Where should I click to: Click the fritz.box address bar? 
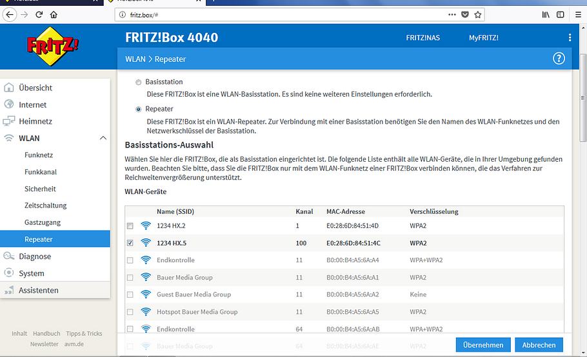[x=284, y=14]
